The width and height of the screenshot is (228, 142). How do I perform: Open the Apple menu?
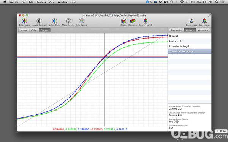[5, 2]
